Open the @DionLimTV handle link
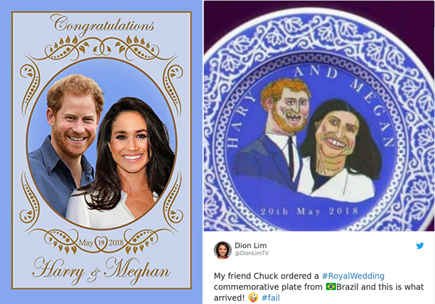The width and height of the screenshot is (435, 304). point(252,253)
